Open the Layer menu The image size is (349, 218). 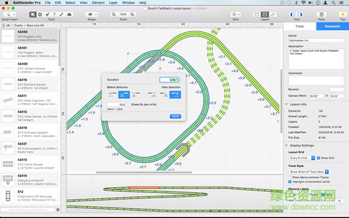(x=113, y=3)
